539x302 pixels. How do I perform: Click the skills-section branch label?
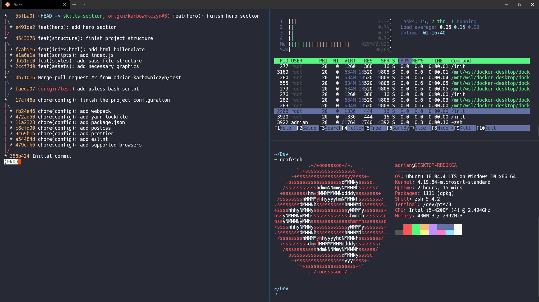click(x=83, y=16)
